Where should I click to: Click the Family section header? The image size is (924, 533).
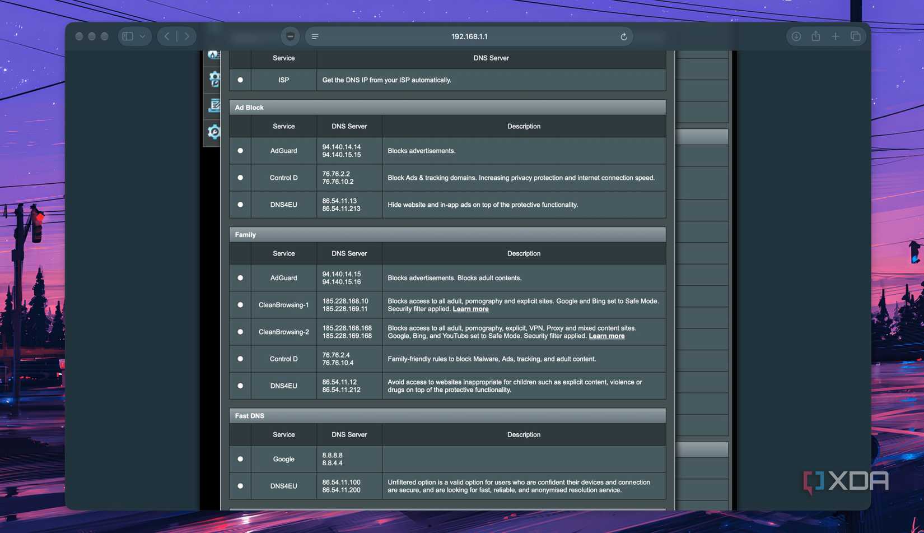tap(447, 234)
